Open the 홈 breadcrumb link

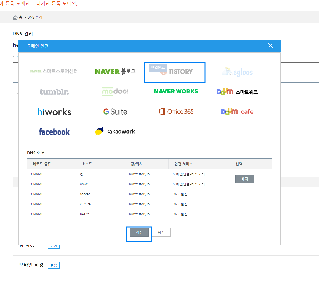[x=21, y=17]
